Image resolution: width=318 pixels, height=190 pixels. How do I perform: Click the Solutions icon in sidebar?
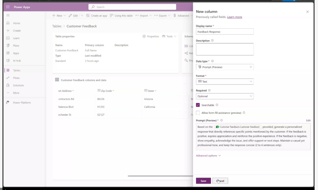point(8,85)
